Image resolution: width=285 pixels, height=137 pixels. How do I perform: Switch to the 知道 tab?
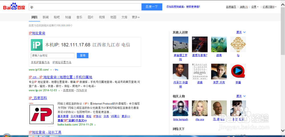click(68, 17)
